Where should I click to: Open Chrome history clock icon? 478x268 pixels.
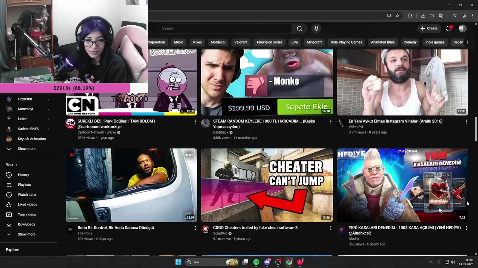(x=432, y=16)
